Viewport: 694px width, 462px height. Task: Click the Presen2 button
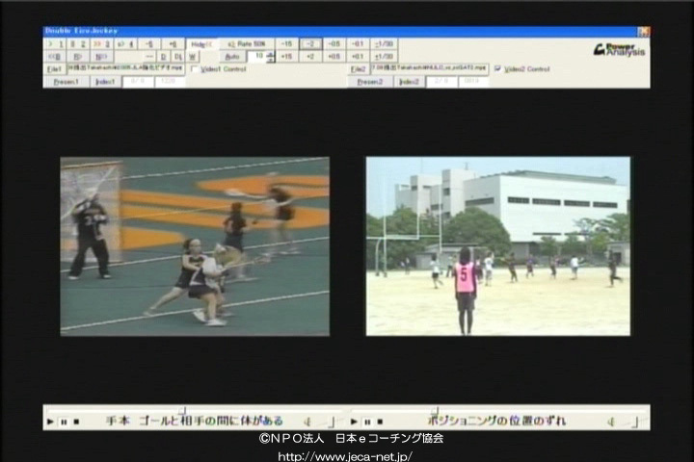coord(369,82)
